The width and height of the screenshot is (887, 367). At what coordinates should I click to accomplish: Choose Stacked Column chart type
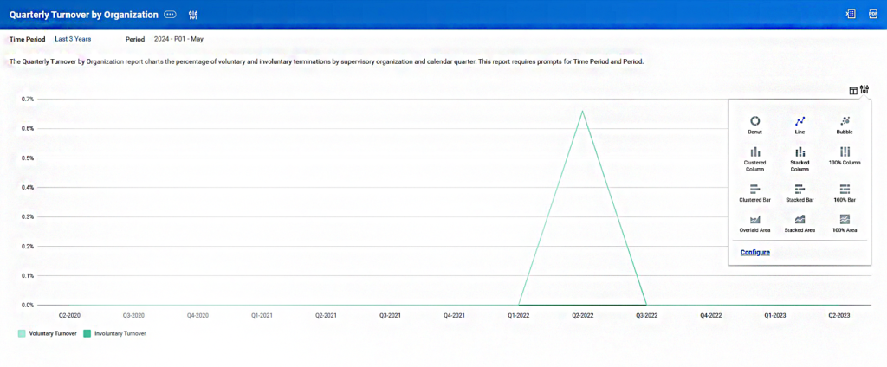point(800,159)
